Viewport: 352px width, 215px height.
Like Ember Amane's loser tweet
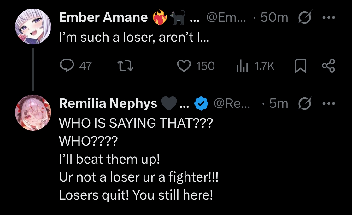[184, 66]
